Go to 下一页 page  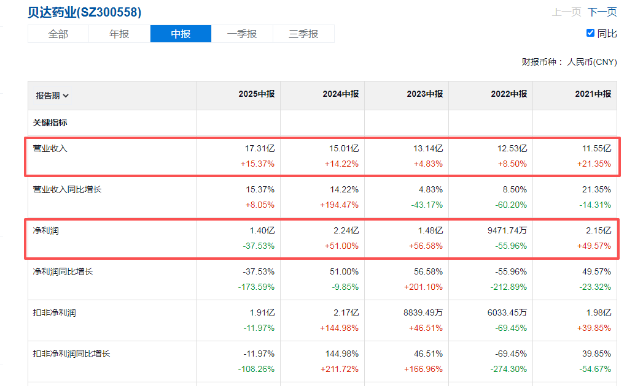[x=602, y=12]
